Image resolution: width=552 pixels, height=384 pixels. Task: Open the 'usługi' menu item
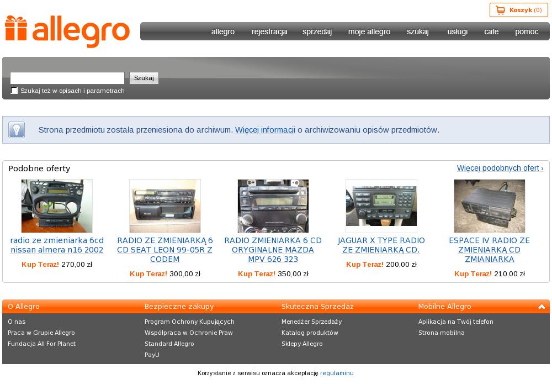pos(457,31)
